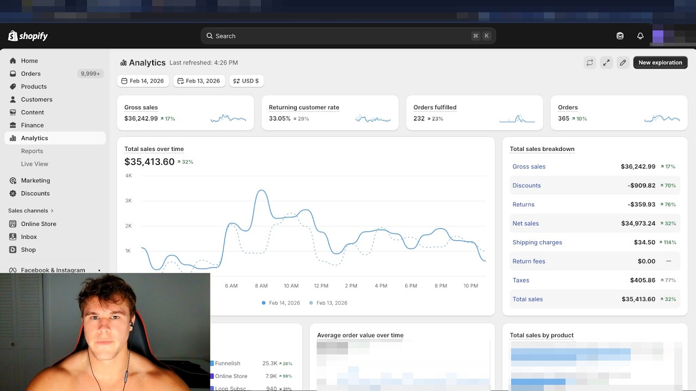Click Returns link in breakdown
This screenshot has height=391, width=696.
pyautogui.click(x=523, y=205)
